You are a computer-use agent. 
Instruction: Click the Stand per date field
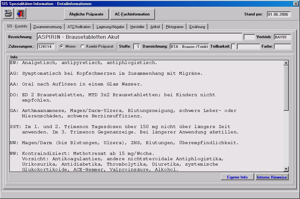click(x=279, y=14)
